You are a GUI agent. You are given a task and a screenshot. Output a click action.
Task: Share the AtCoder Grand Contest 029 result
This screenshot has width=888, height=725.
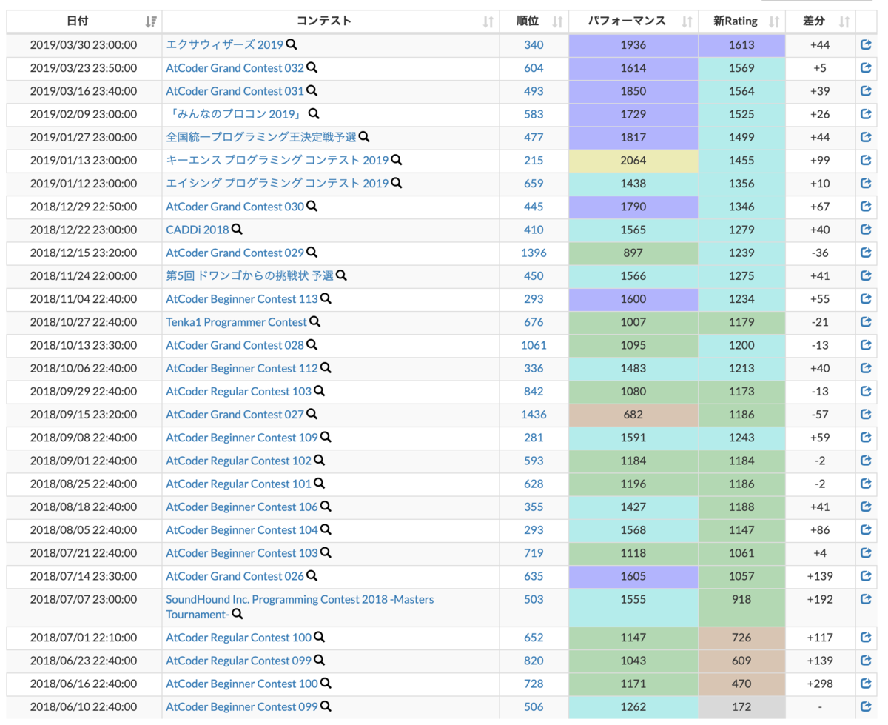point(867,253)
